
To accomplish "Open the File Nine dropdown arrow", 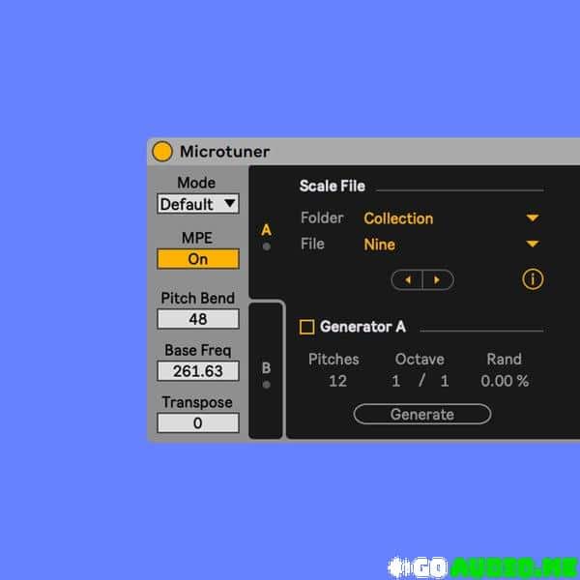I will coord(533,244).
